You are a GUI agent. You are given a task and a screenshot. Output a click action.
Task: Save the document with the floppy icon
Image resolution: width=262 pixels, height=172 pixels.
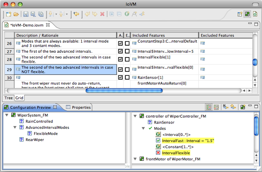point(26,14)
